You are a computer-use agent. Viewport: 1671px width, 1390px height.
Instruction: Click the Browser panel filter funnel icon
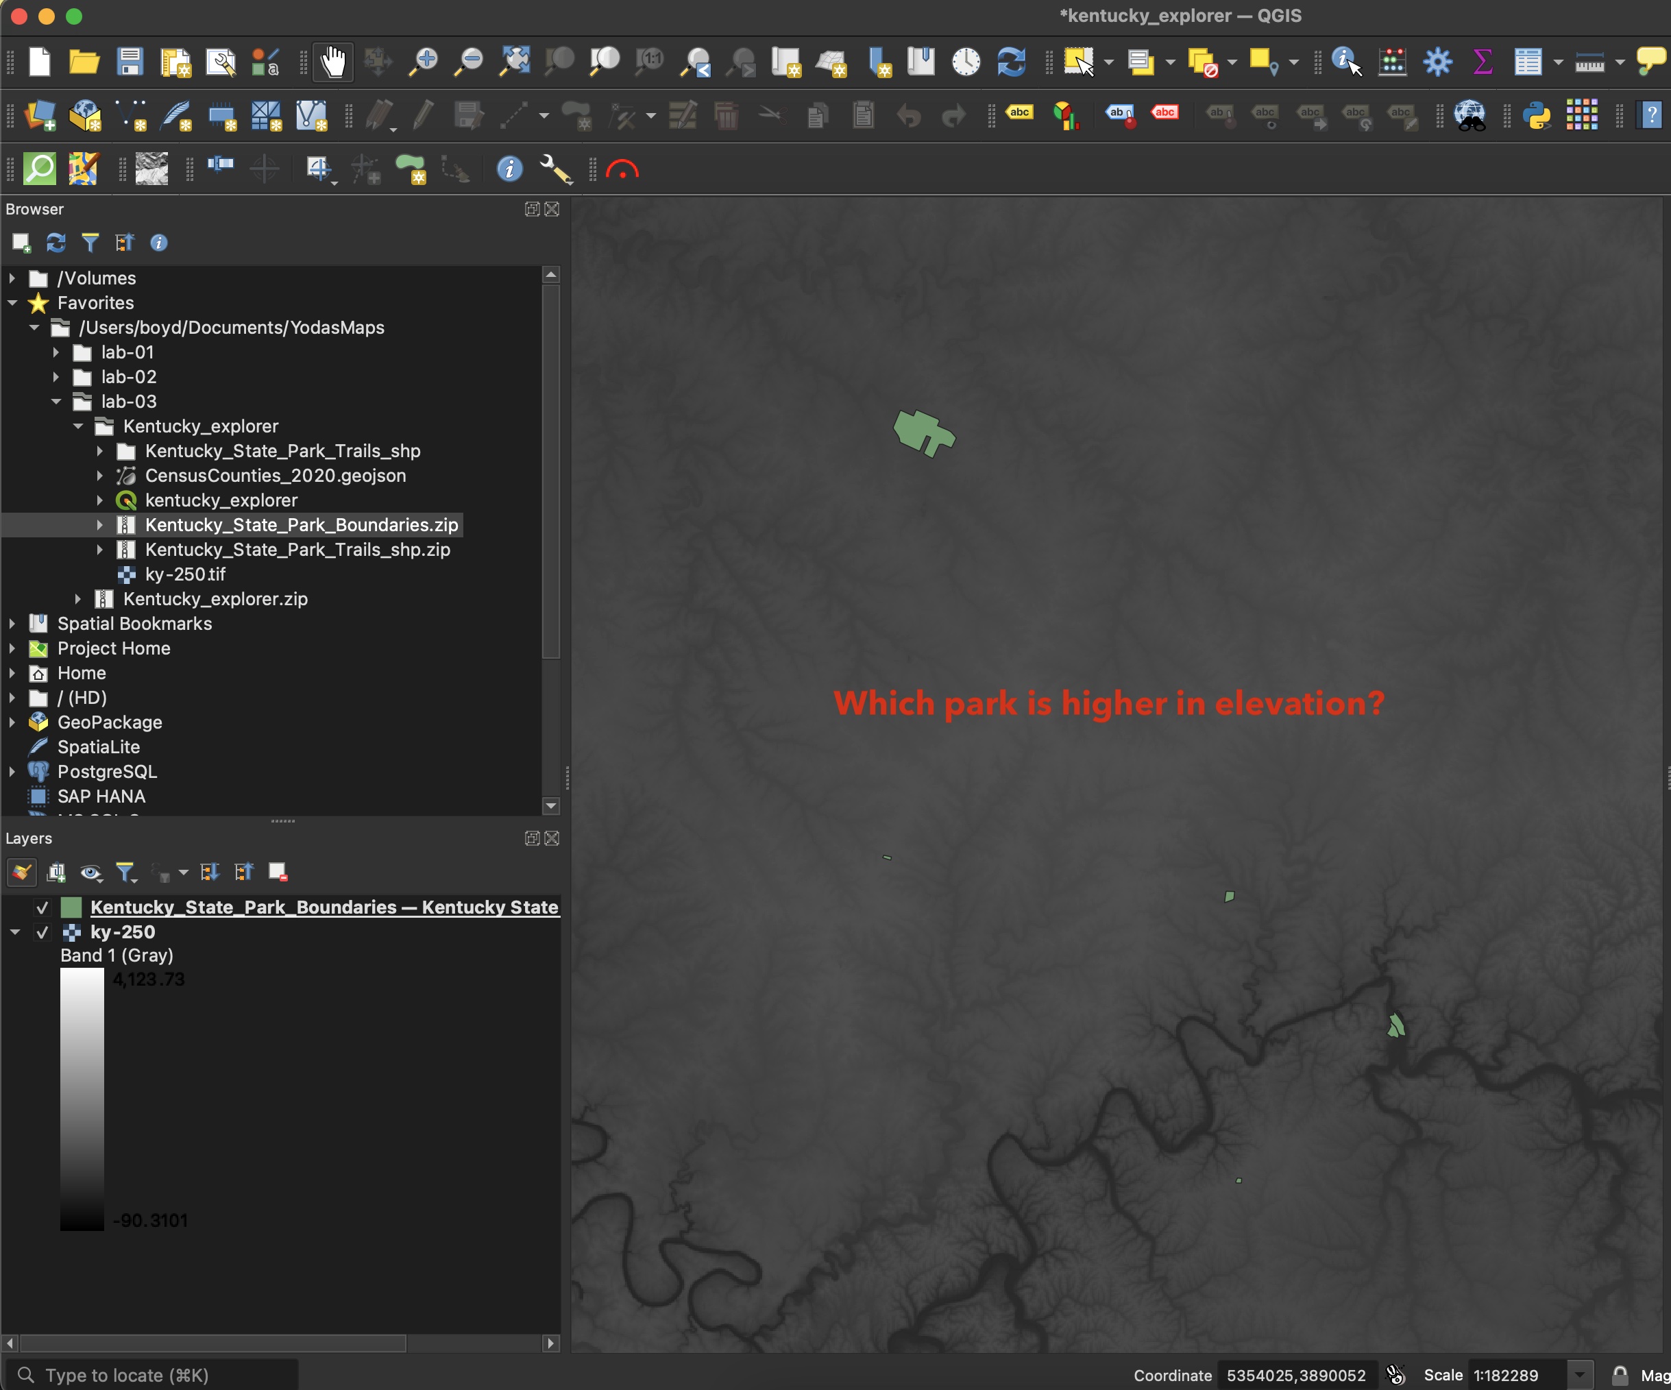click(x=90, y=243)
